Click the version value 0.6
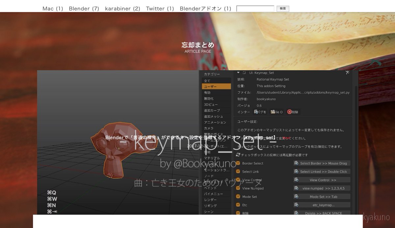The width and height of the screenshot is (395, 228). (x=259, y=105)
